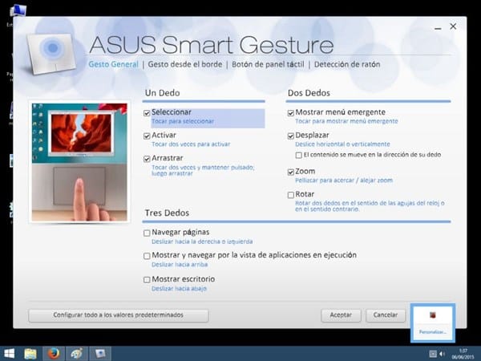Click the taskbar clock and date

coord(463,354)
